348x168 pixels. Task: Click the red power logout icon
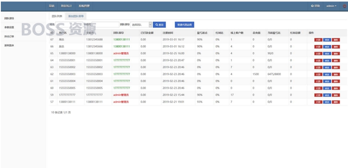(345, 6)
